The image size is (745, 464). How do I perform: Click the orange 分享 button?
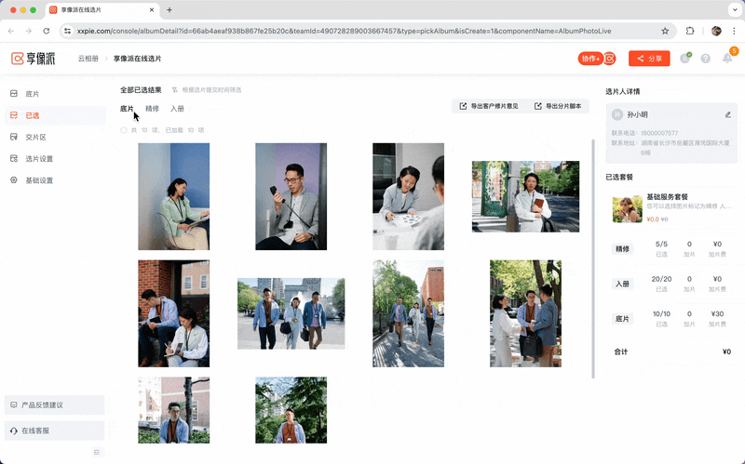[x=649, y=59]
